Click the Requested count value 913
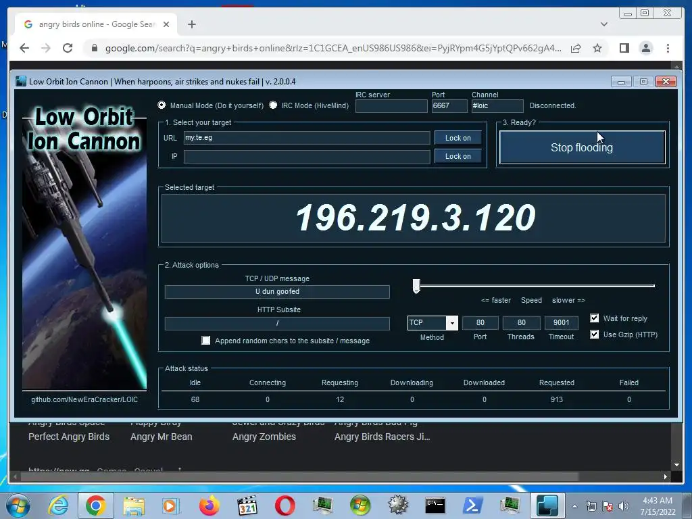 click(557, 399)
